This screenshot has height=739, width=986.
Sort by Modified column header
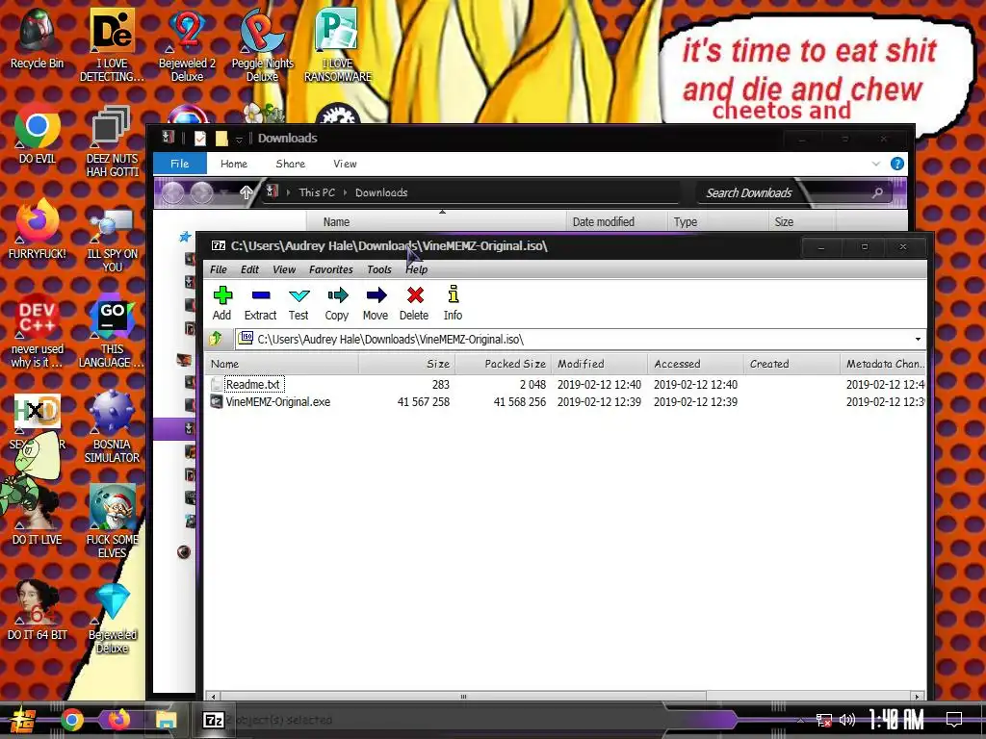point(599,364)
